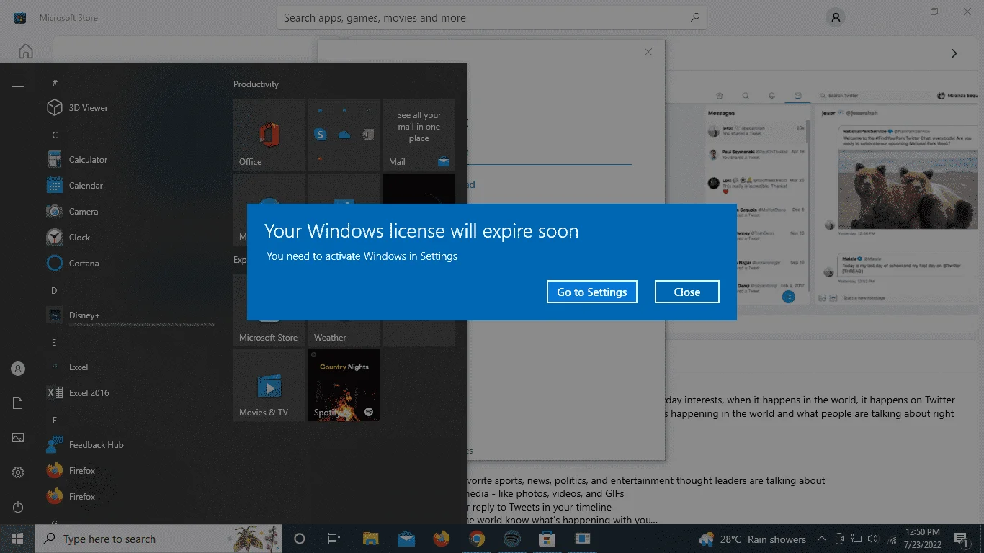Image resolution: width=984 pixels, height=553 pixels.
Task: Close the Windows license expiry dialog
Action: tap(686, 292)
